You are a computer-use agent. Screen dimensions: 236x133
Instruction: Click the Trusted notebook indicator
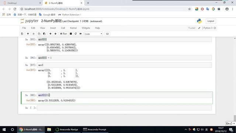[x=192, y=28]
